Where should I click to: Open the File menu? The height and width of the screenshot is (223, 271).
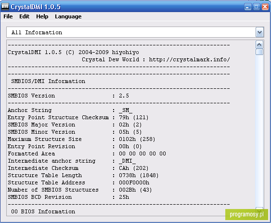click(8, 16)
